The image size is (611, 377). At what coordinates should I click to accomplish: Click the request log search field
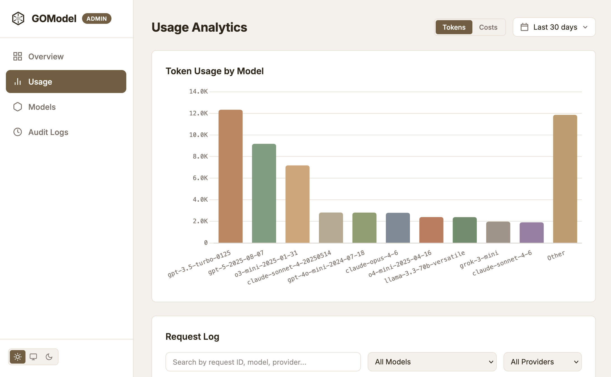(263, 362)
